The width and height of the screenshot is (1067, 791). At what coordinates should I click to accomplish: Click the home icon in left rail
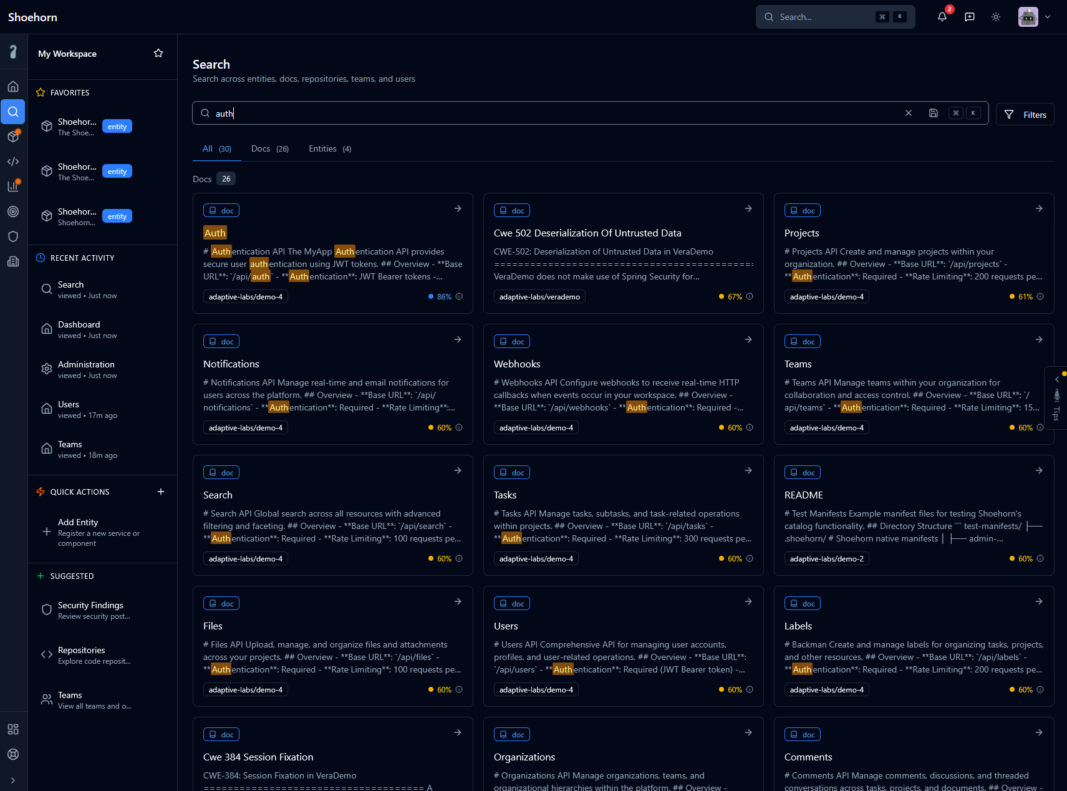coord(13,87)
